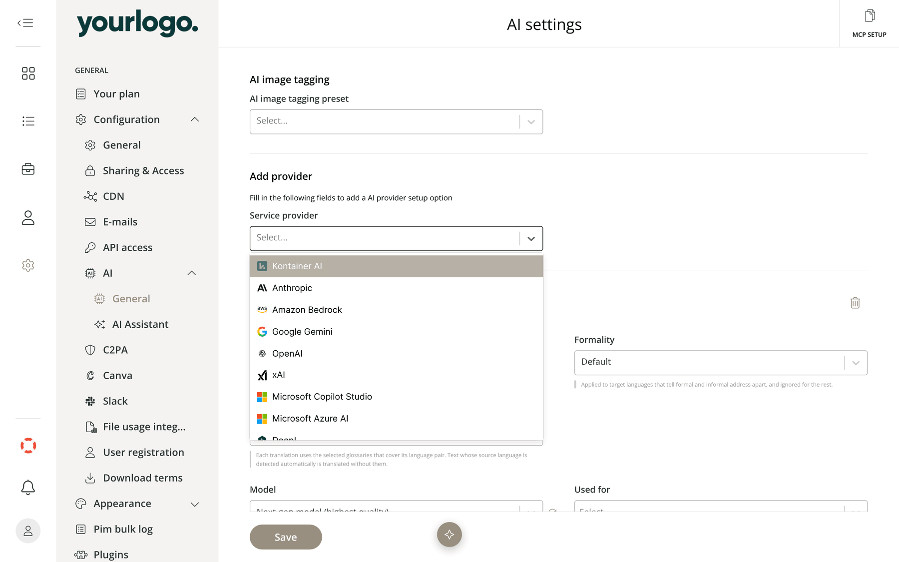The height and width of the screenshot is (562, 899).
Task: Open AI Assistant settings
Action: click(131, 324)
